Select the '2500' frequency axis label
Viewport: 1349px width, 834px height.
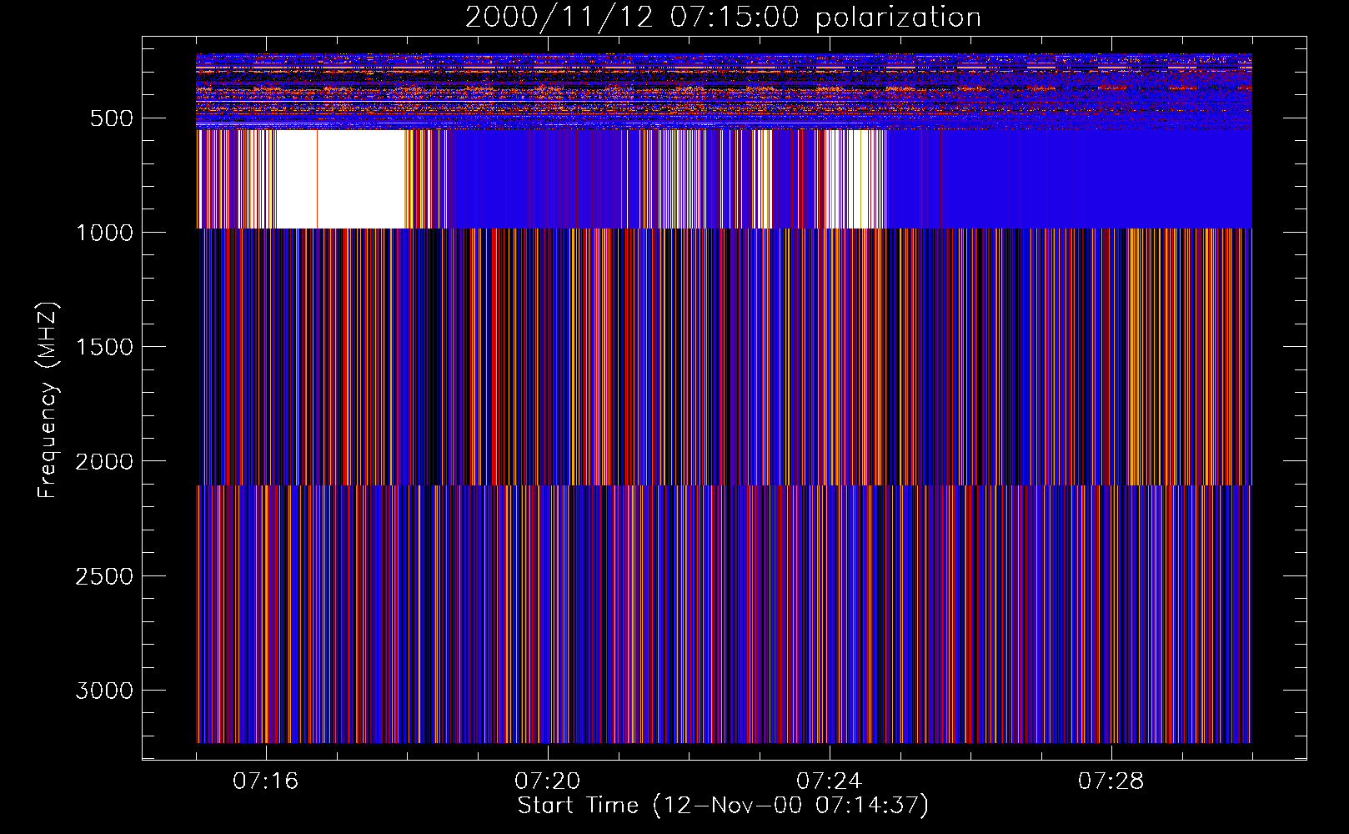click(x=104, y=576)
